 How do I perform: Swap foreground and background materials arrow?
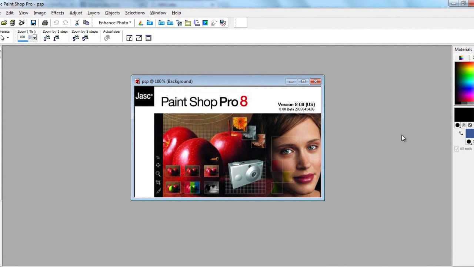coord(461,133)
